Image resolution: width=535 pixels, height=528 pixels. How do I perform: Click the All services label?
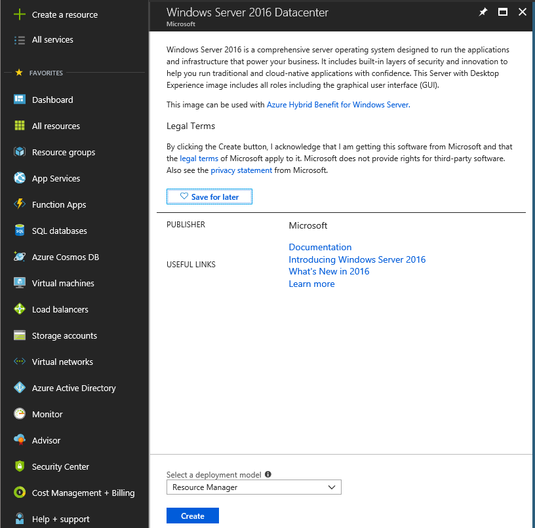coord(52,39)
